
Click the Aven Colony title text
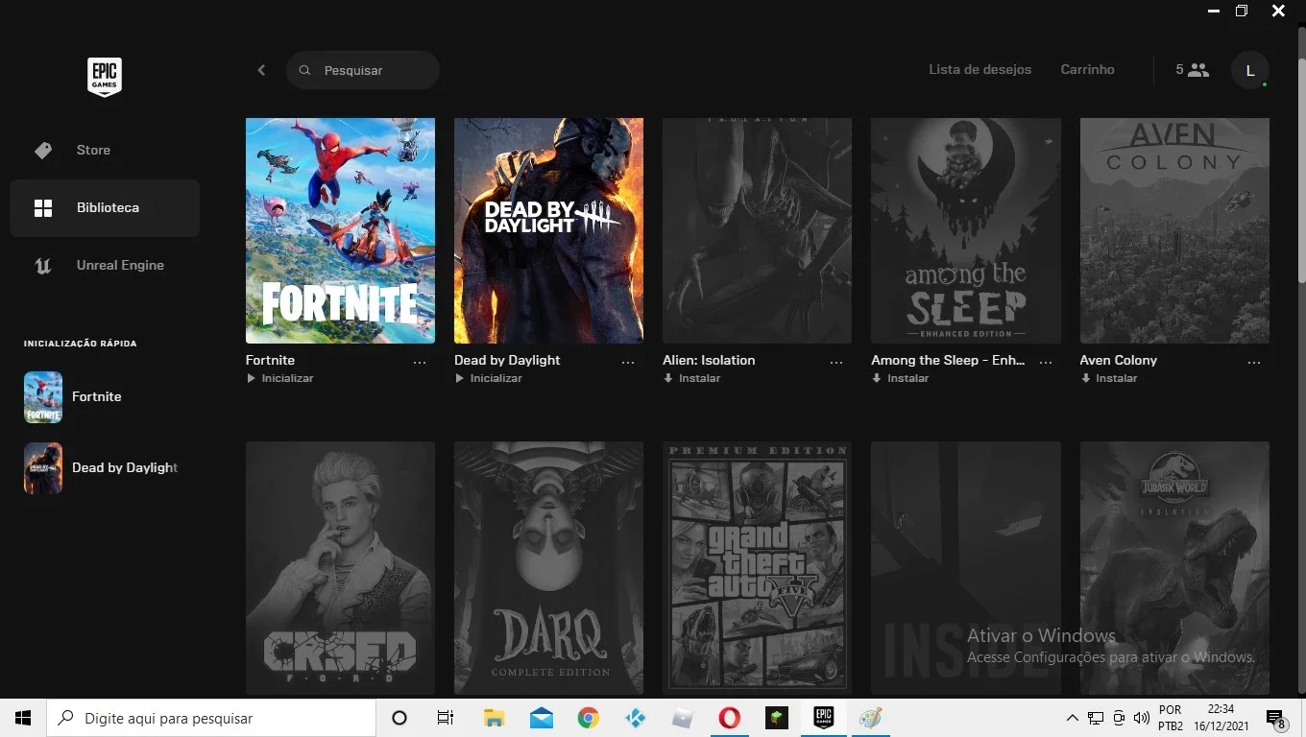click(1119, 361)
